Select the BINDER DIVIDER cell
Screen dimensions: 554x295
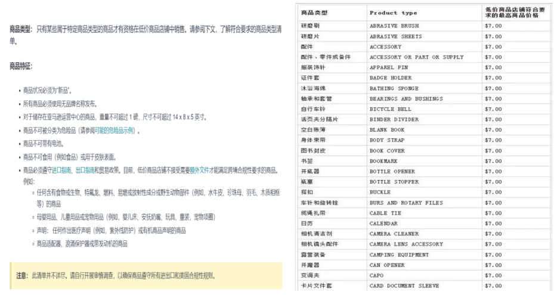tap(425, 119)
